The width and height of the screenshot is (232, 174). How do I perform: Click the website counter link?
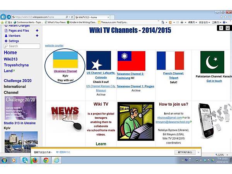(x=54, y=46)
